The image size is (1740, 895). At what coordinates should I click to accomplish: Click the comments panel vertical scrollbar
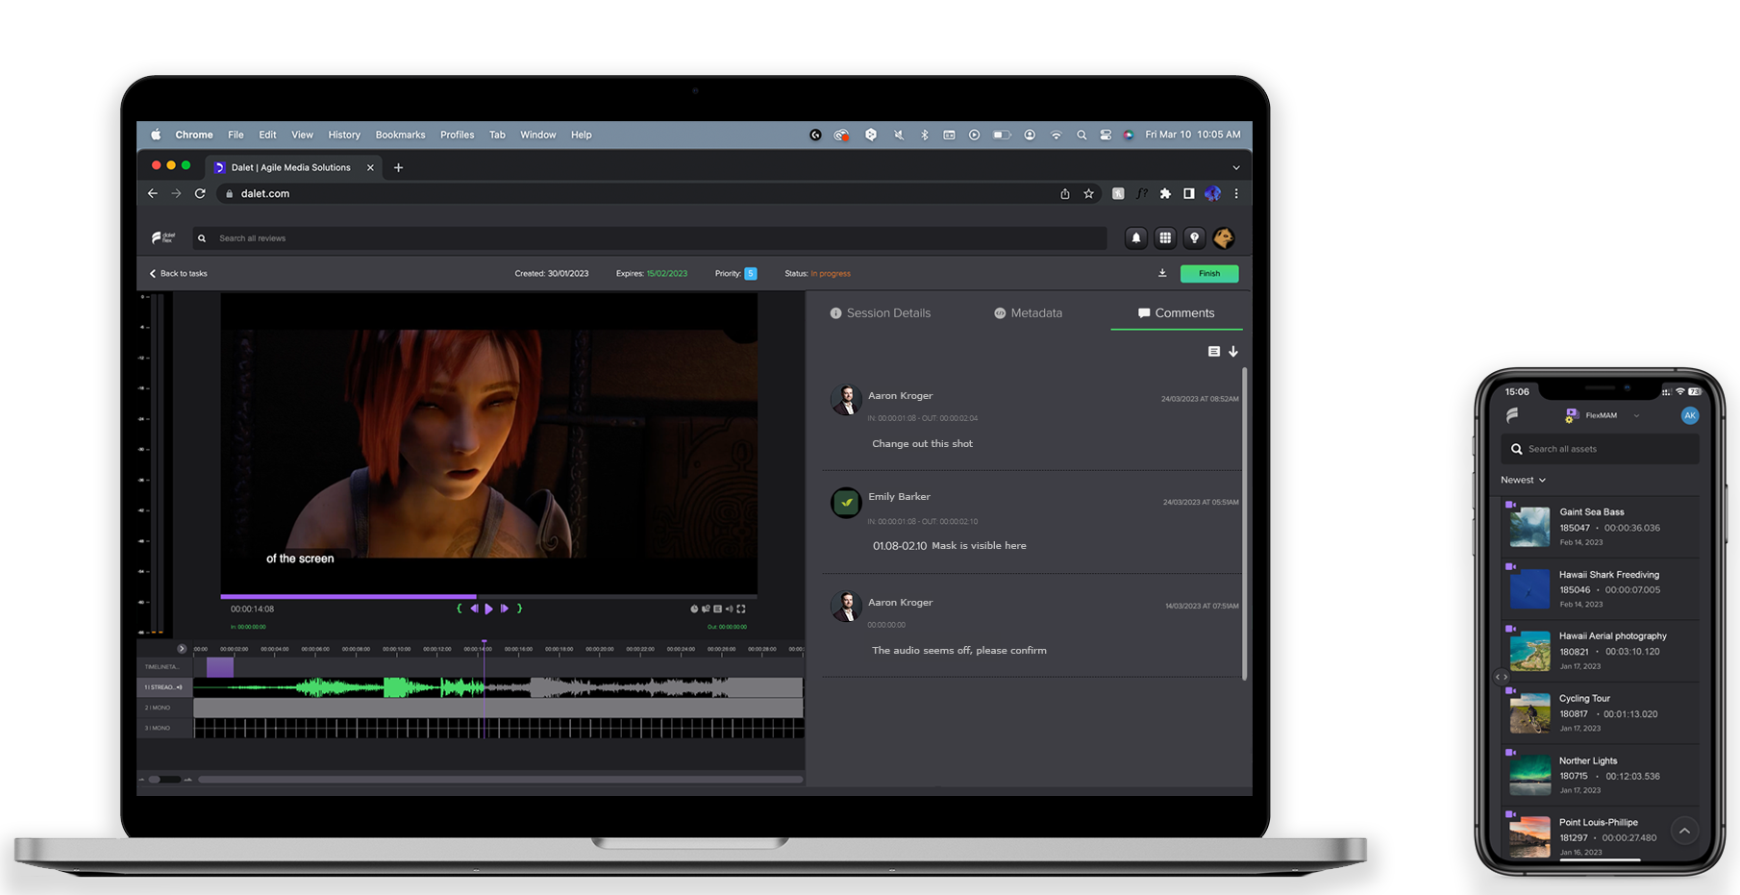1245,524
